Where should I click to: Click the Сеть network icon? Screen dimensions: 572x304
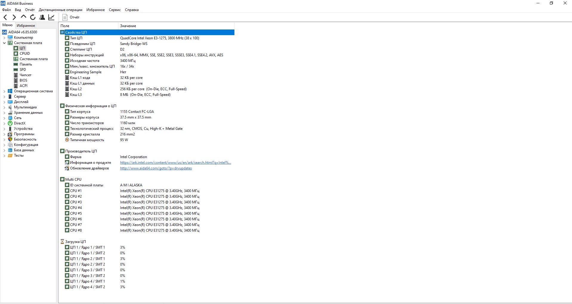coord(10,118)
